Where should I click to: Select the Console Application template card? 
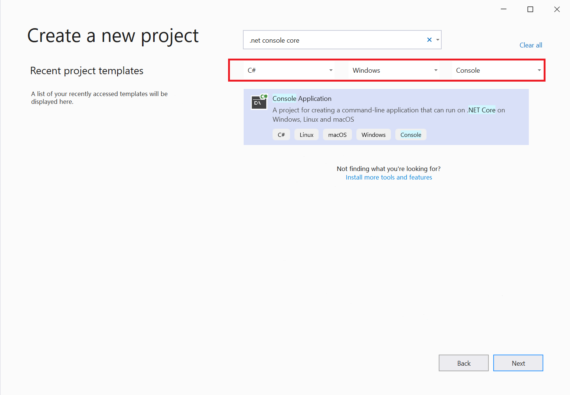(x=386, y=117)
